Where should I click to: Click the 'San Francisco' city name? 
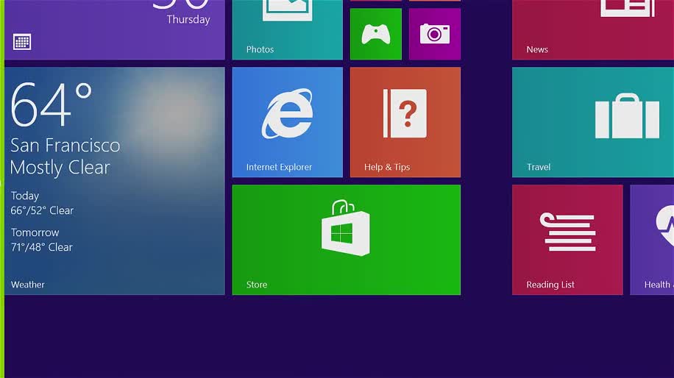pyautogui.click(x=65, y=145)
